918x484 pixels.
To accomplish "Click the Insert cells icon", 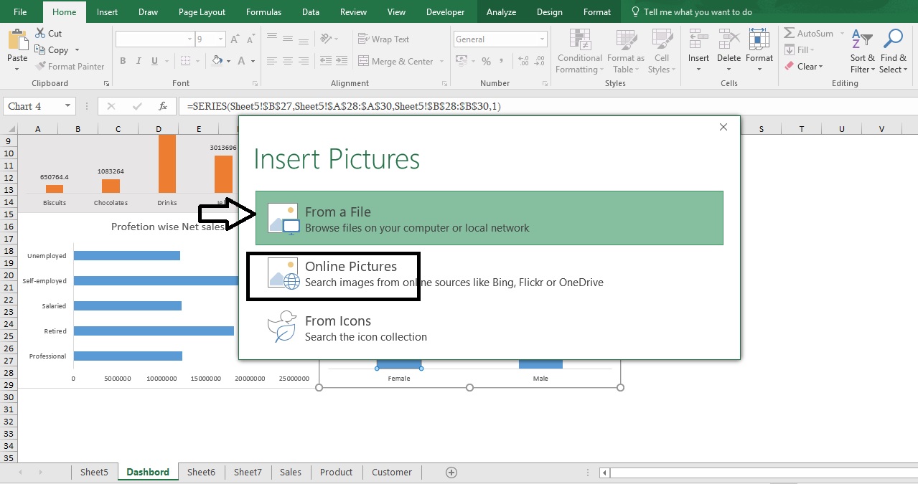I will [x=698, y=40].
